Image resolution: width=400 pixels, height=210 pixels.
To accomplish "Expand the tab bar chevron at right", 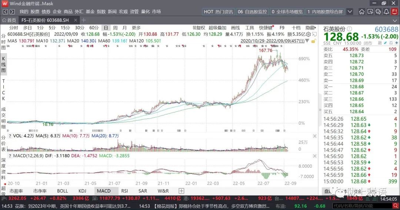I will (x=395, y=20).
